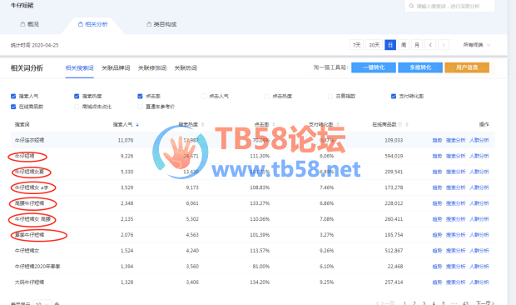
Task: Jump to last page 43
Action: (x=465, y=303)
